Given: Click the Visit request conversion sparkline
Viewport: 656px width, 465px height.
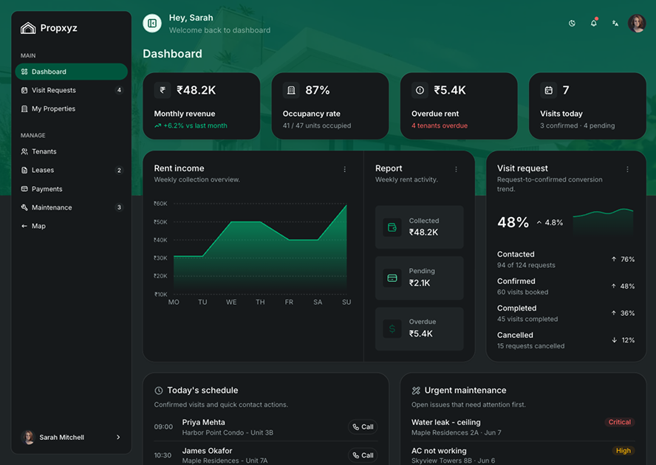Looking at the screenshot, I should [603, 221].
